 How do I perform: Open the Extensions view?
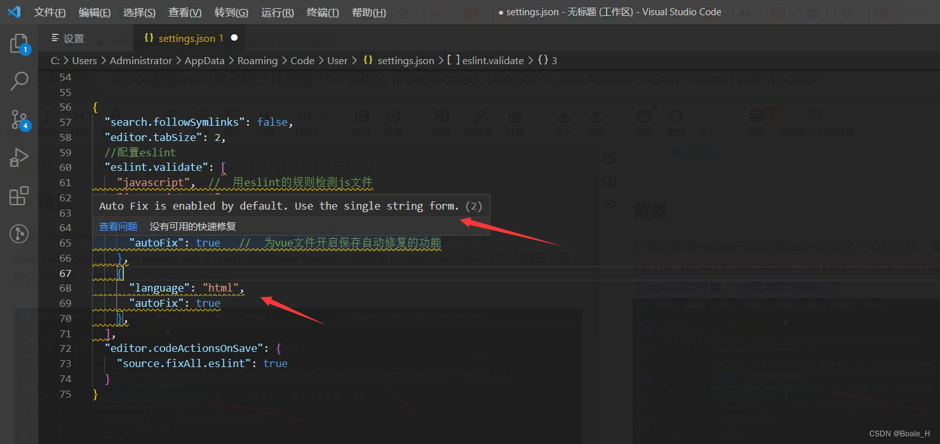[x=19, y=196]
